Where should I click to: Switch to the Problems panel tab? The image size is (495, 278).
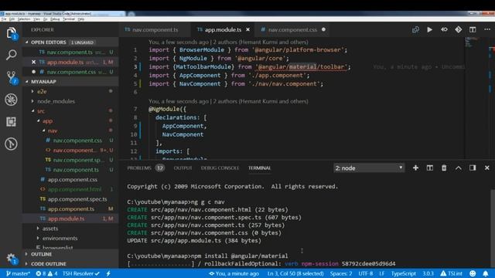(145, 168)
